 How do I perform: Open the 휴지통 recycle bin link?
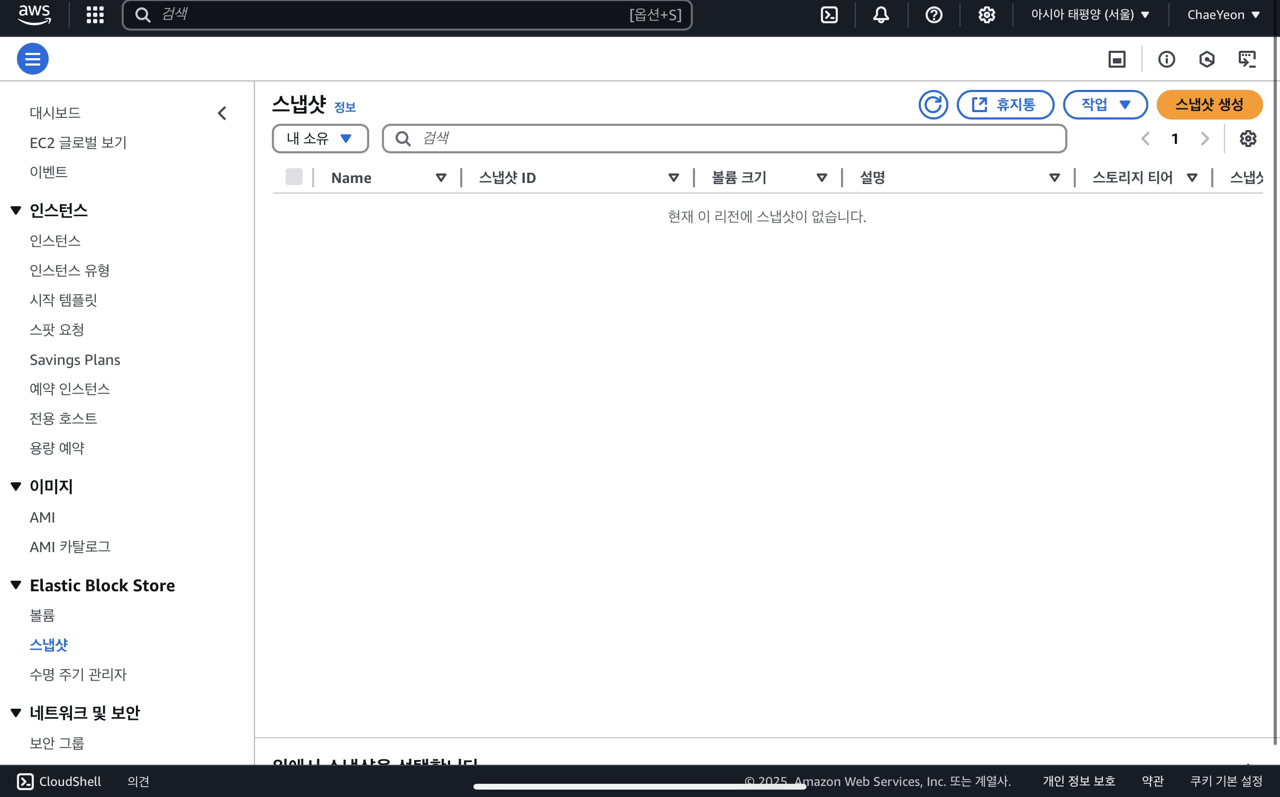(1005, 105)
